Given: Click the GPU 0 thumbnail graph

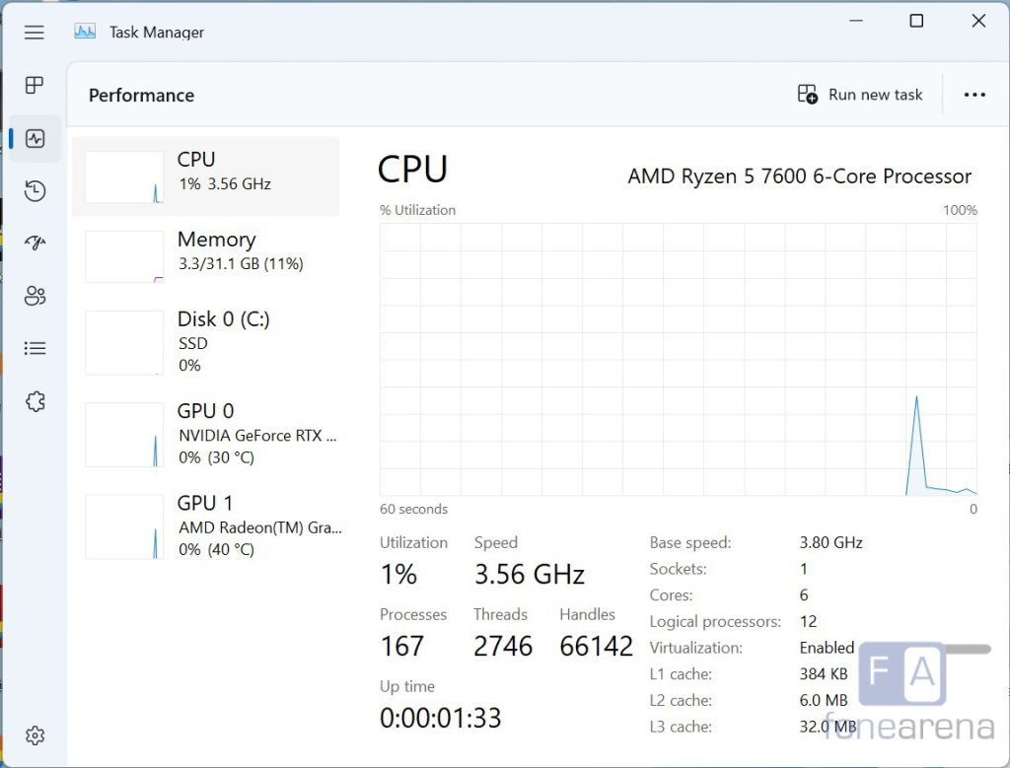Looking at the screenshot, I should coord(124,435).
